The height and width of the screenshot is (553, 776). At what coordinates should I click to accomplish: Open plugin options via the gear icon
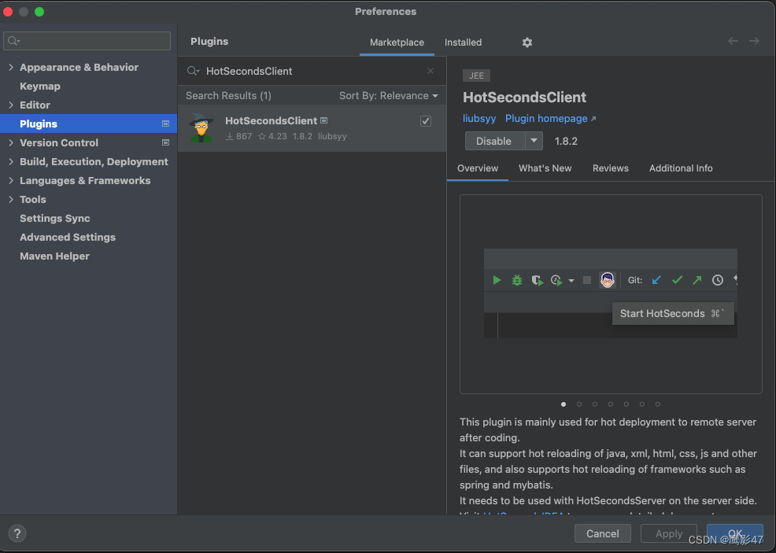[x=527, y=42]
